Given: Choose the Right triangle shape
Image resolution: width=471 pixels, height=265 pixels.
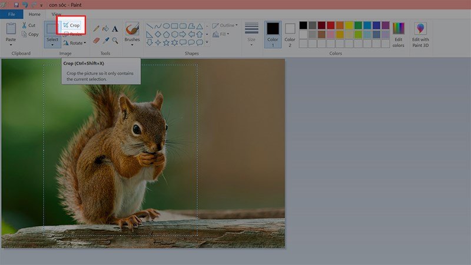Looking at the screenshot, I should click(x=150, y=35).
